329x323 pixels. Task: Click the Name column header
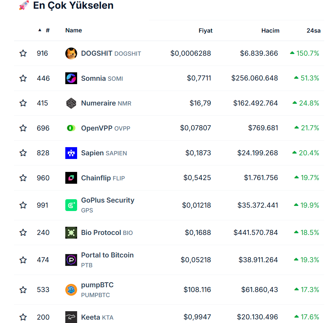(x=73, y=30)
